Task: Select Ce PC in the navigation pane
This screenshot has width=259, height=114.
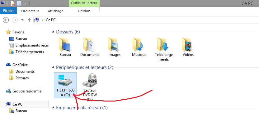Action: 24,104
